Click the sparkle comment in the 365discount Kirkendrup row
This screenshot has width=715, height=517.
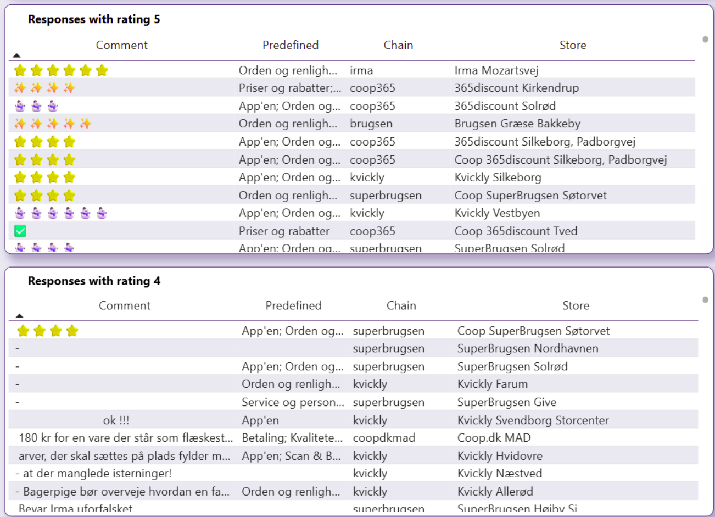pyautogui.click(x=45, y=88)
